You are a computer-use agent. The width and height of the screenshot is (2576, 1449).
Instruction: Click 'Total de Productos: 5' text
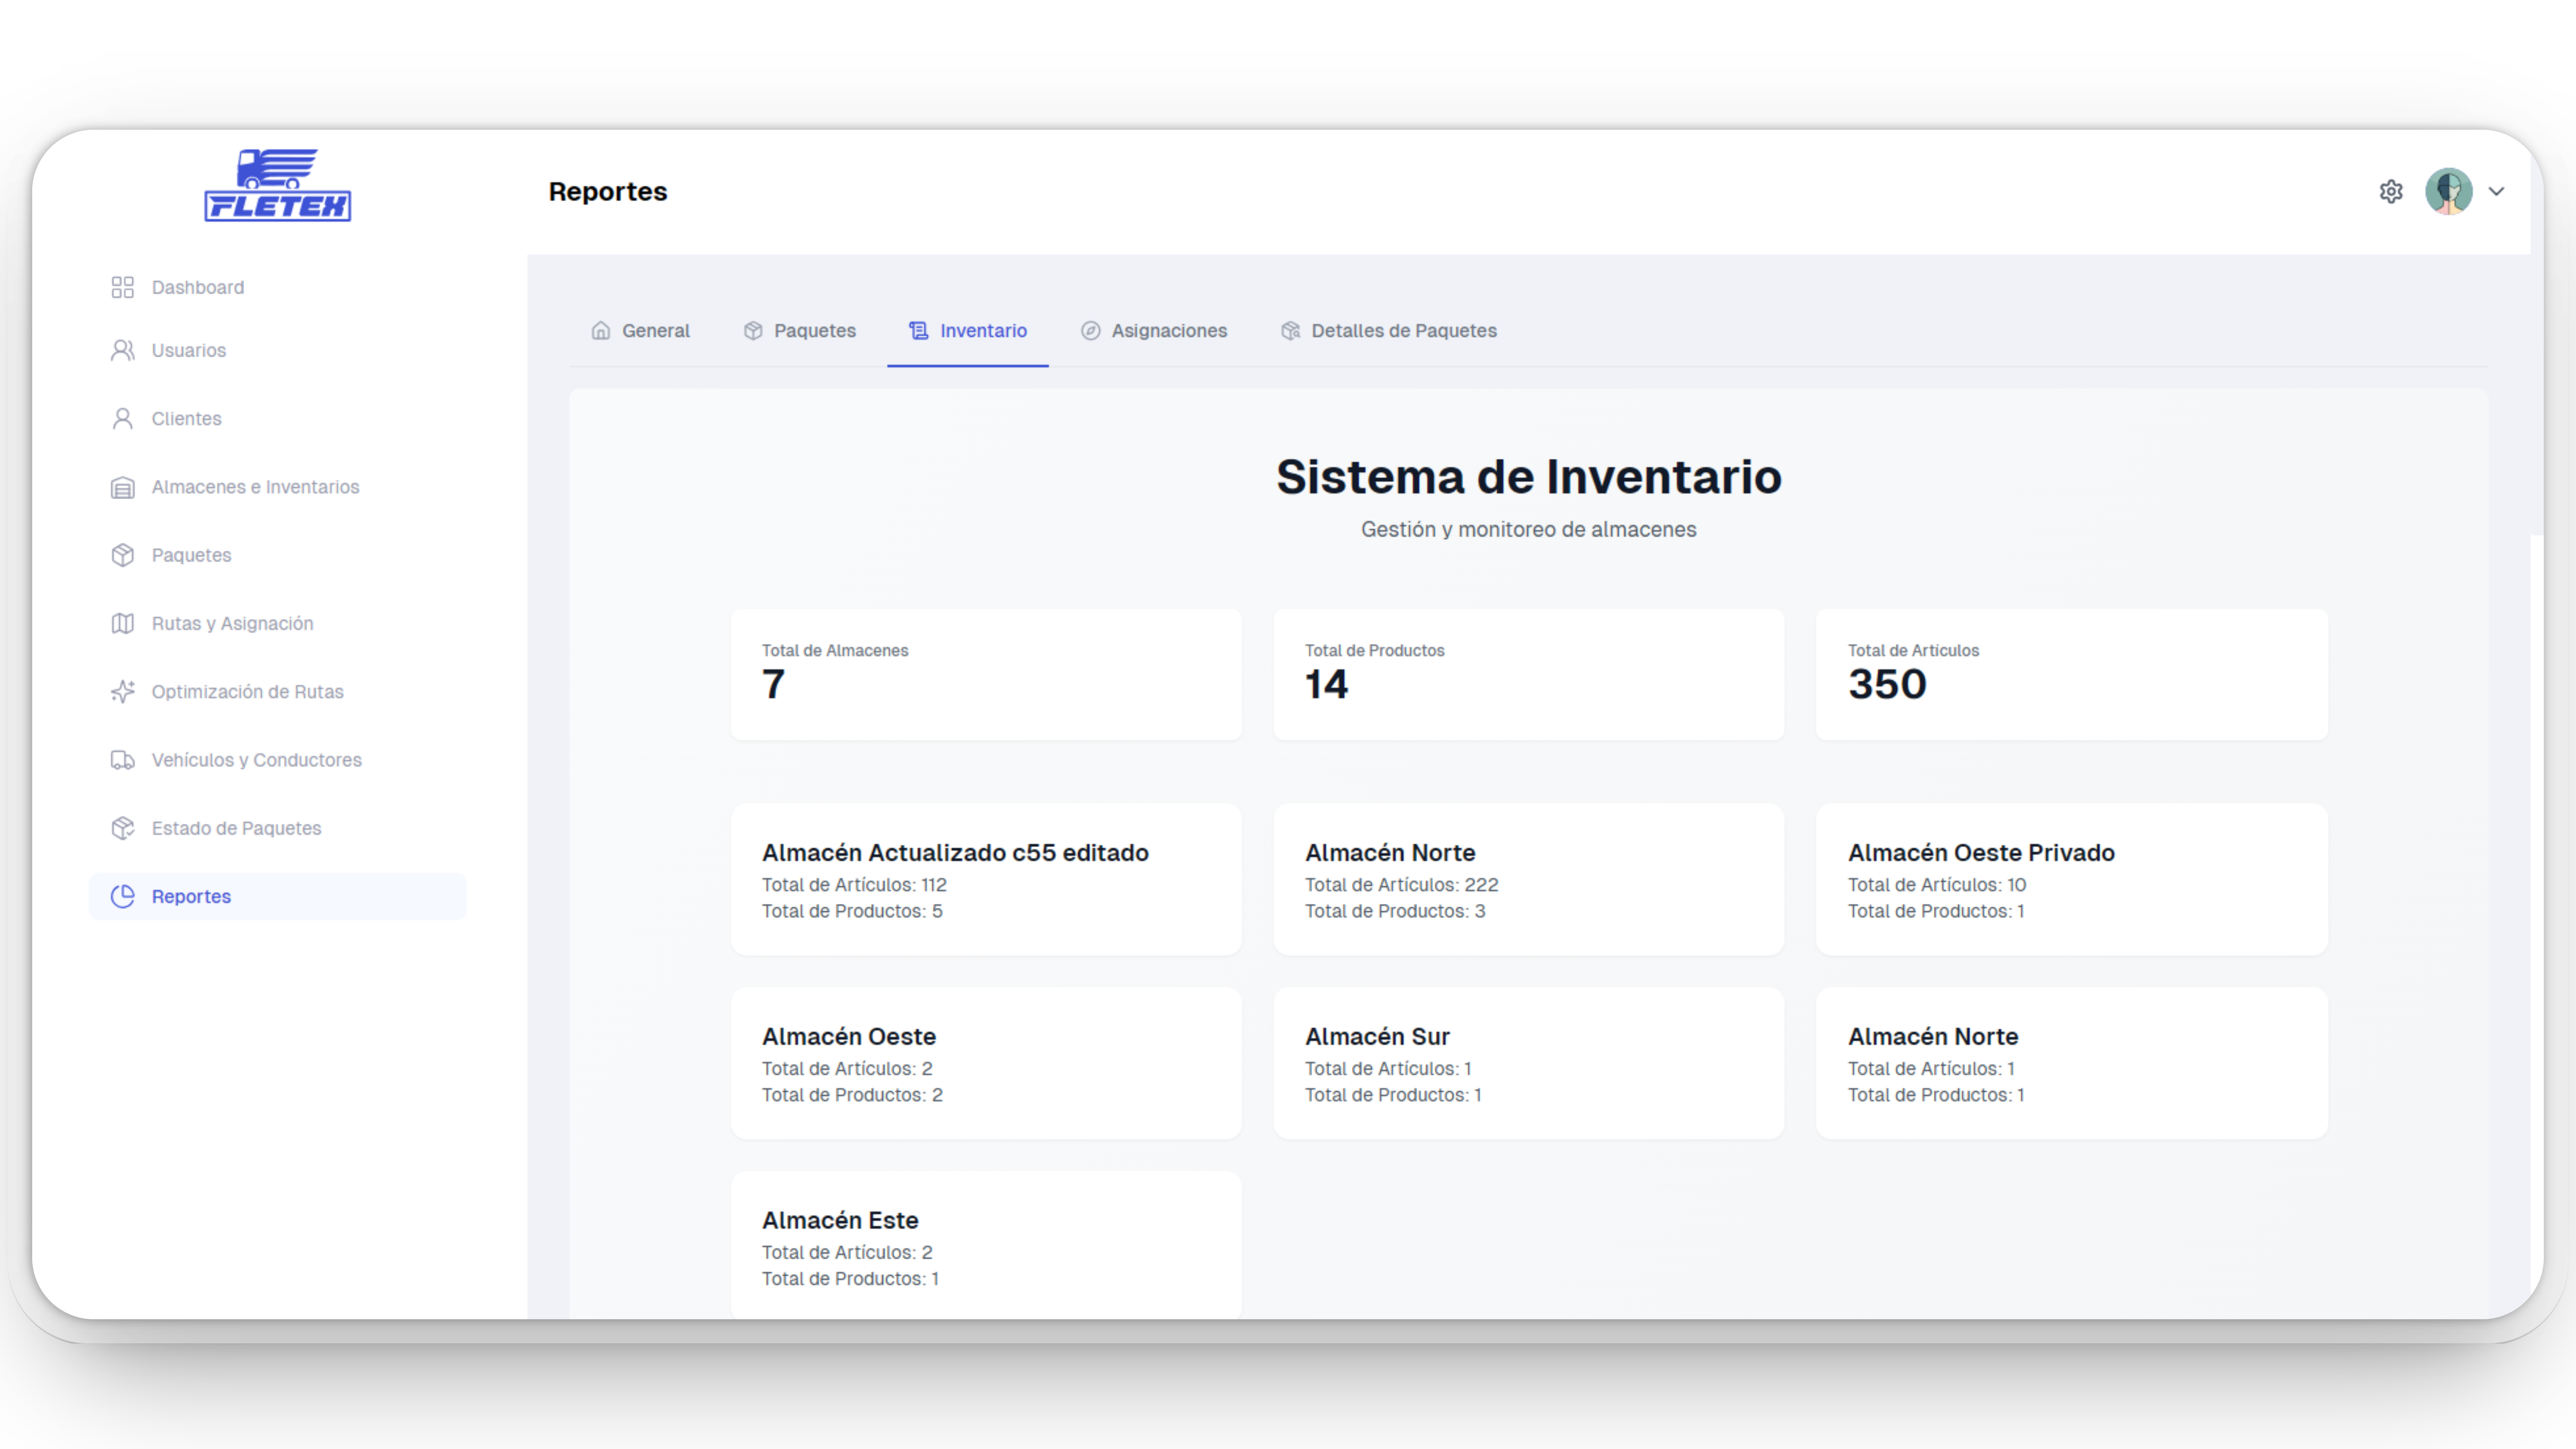[852, 911]
